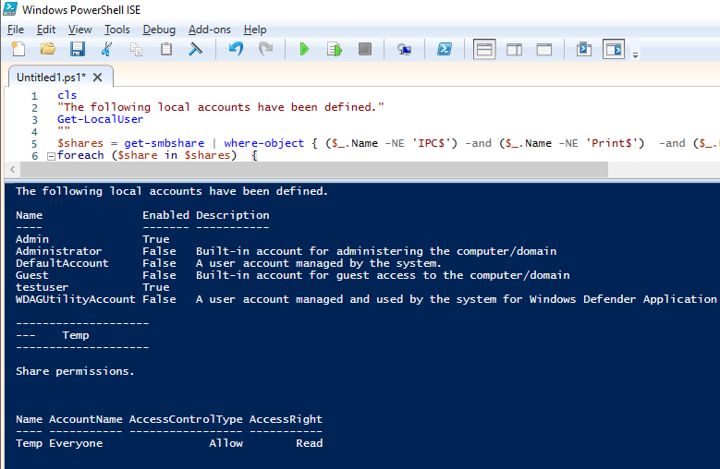Click the Read access right value

pos(309,443)
